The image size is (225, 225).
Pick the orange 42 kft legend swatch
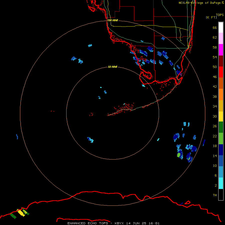pos(221,94)
